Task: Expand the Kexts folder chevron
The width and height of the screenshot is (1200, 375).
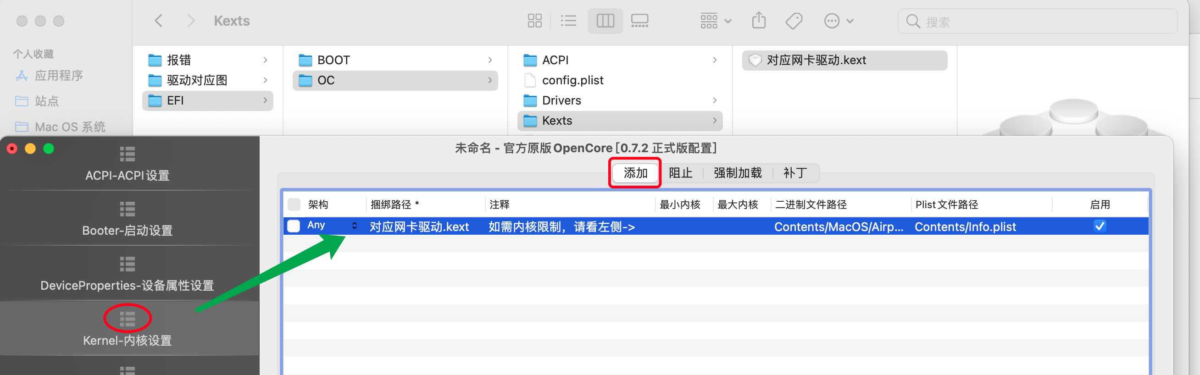Action: pos(715,121)
